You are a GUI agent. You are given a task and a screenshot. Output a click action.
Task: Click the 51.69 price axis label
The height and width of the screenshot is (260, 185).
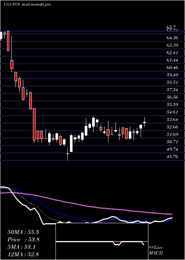(x=172, y=134)
